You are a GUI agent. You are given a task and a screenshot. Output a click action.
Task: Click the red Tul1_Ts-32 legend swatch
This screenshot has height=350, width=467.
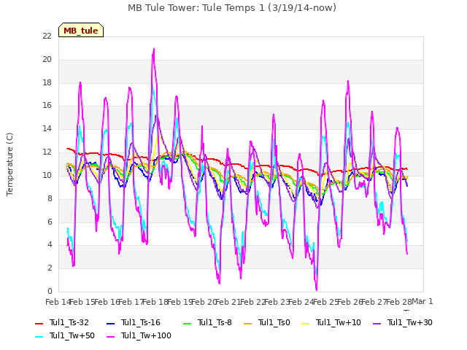39,323
